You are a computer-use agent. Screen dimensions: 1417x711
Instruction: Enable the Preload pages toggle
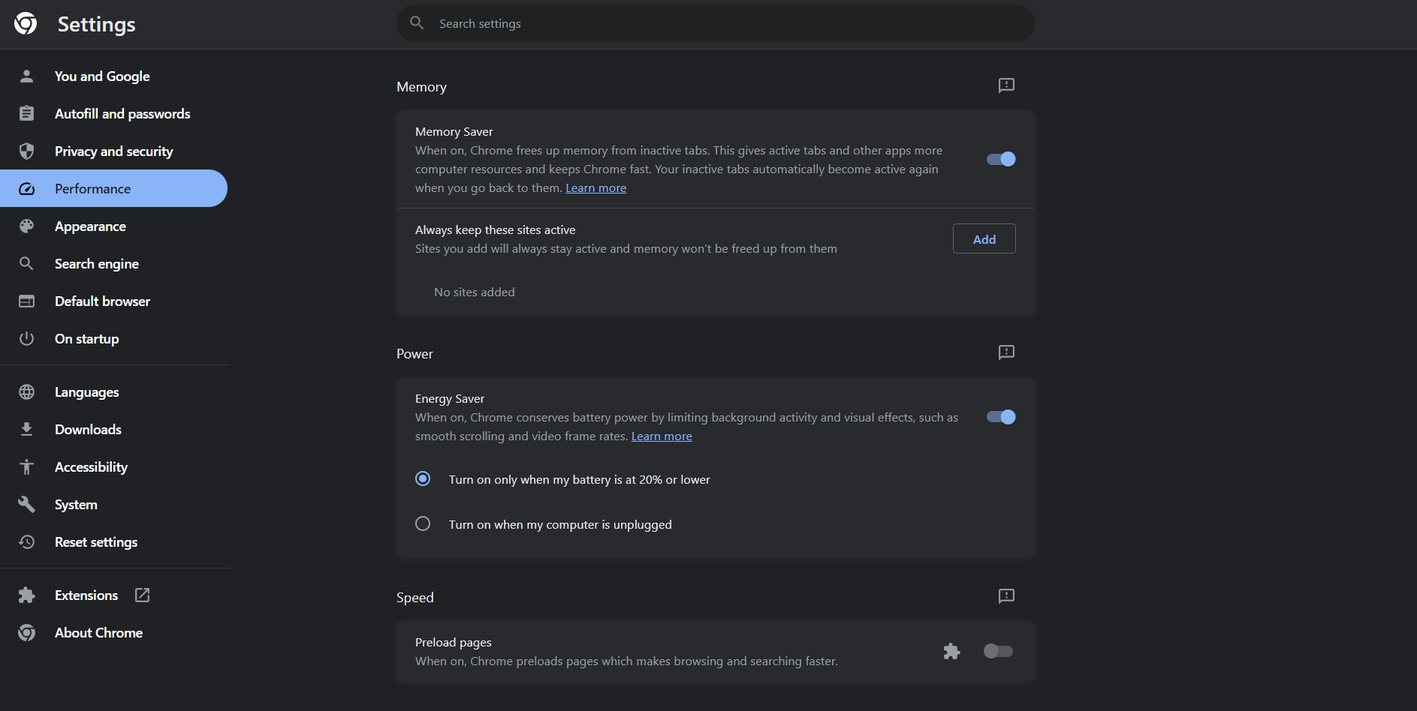click(x=998, y=651)
